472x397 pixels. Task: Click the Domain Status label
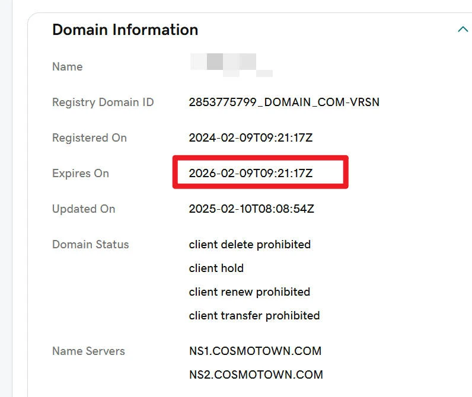(x=90, y=245)
